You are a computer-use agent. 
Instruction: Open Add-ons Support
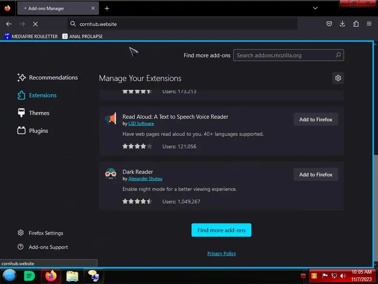tap(43, 247)
